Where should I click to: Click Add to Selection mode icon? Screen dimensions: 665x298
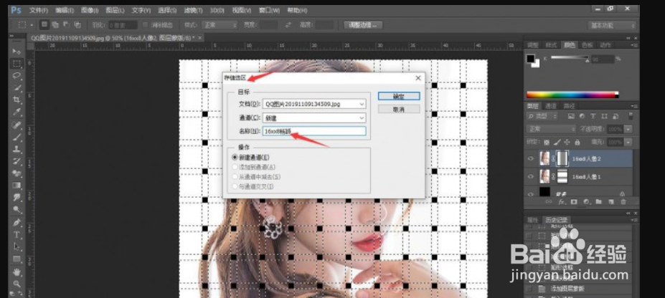pos(55,25)
